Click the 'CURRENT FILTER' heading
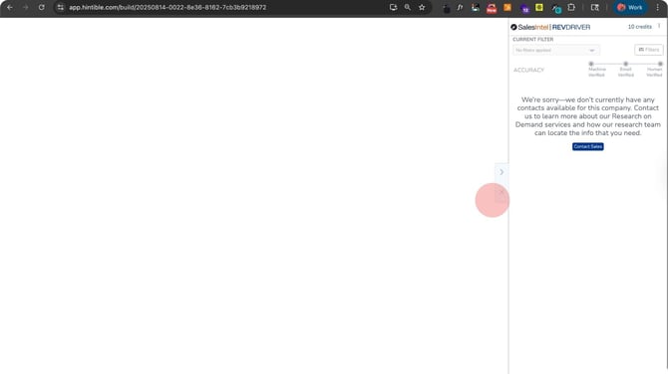The image size is (668, 374). [533, 40]
